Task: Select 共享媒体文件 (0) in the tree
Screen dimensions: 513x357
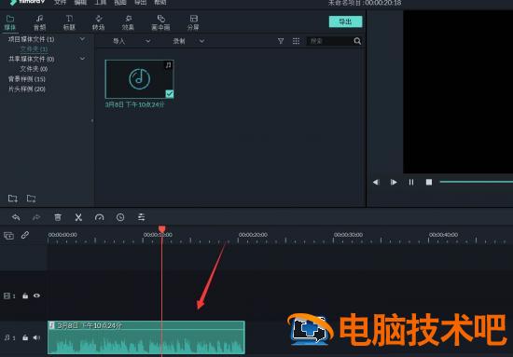Action: point(32,59)
